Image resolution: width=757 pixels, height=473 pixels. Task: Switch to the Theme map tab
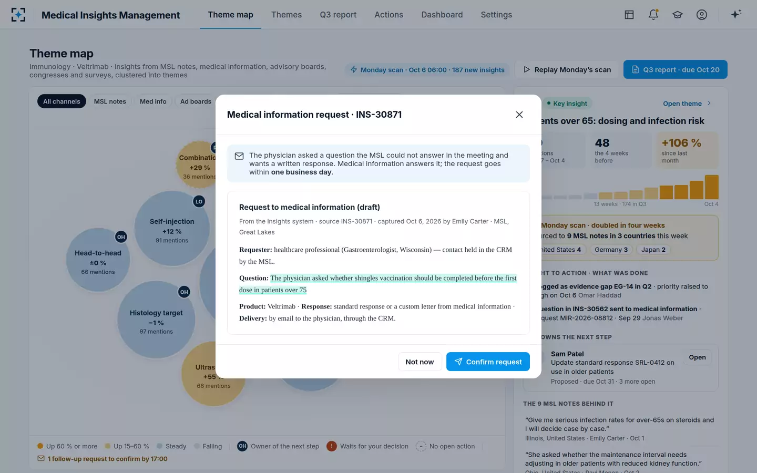(230, 15)
